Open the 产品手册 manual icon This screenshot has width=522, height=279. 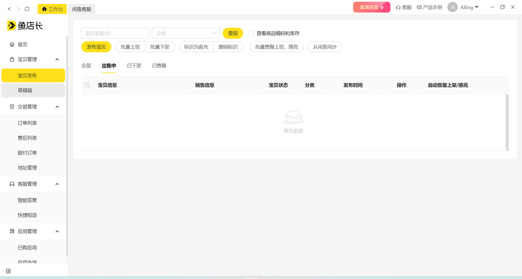[418, 7]
